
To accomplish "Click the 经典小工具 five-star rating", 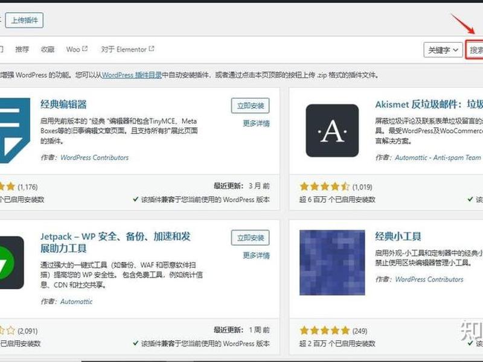I will click(325, 331).
